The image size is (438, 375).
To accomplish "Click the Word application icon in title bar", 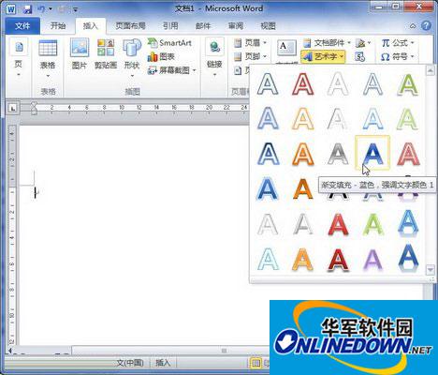I will click(11, 9).
